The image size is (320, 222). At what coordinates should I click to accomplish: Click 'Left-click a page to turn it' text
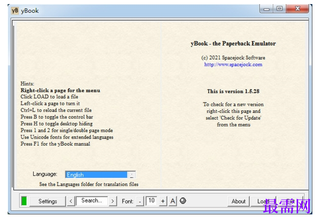(50, 104)
